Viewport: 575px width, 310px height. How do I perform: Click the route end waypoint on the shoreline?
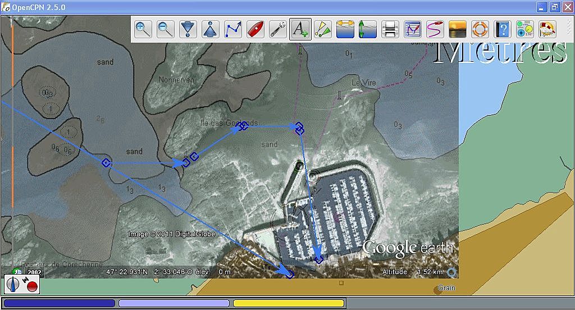click(x=290, y=274)
